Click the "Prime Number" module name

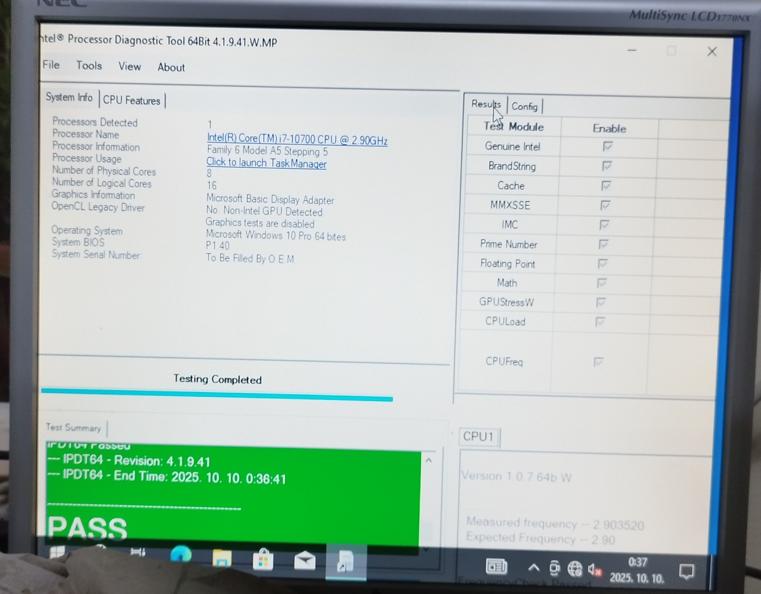coord(508,244)
